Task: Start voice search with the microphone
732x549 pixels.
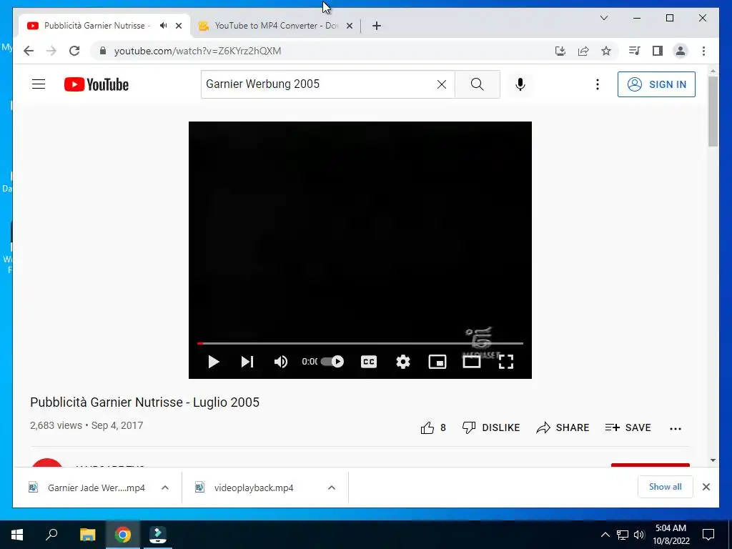Action: click(x=520, y=84)
